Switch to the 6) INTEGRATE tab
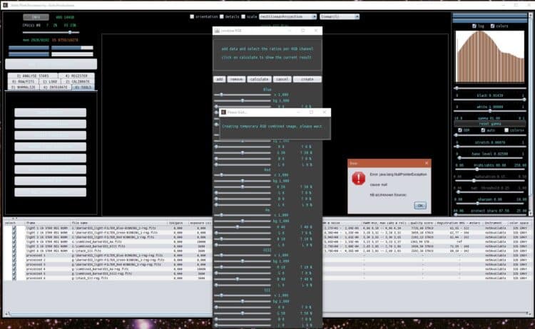 point(56,88)
